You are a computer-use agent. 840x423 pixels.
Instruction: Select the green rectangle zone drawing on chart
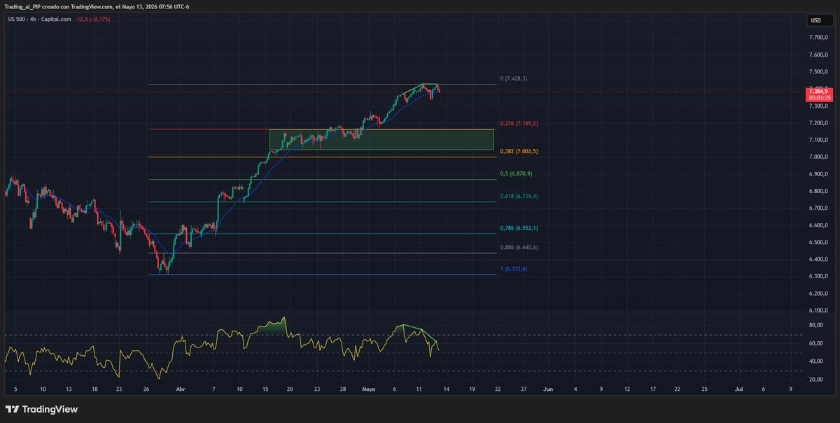382,139
